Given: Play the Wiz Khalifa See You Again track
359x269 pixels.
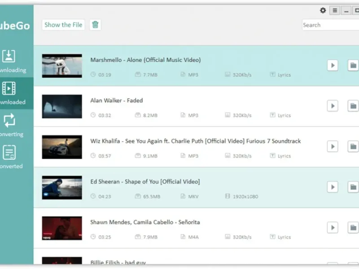Looking at the screenshot, I should pyautogui.click(x=333, y=146).
